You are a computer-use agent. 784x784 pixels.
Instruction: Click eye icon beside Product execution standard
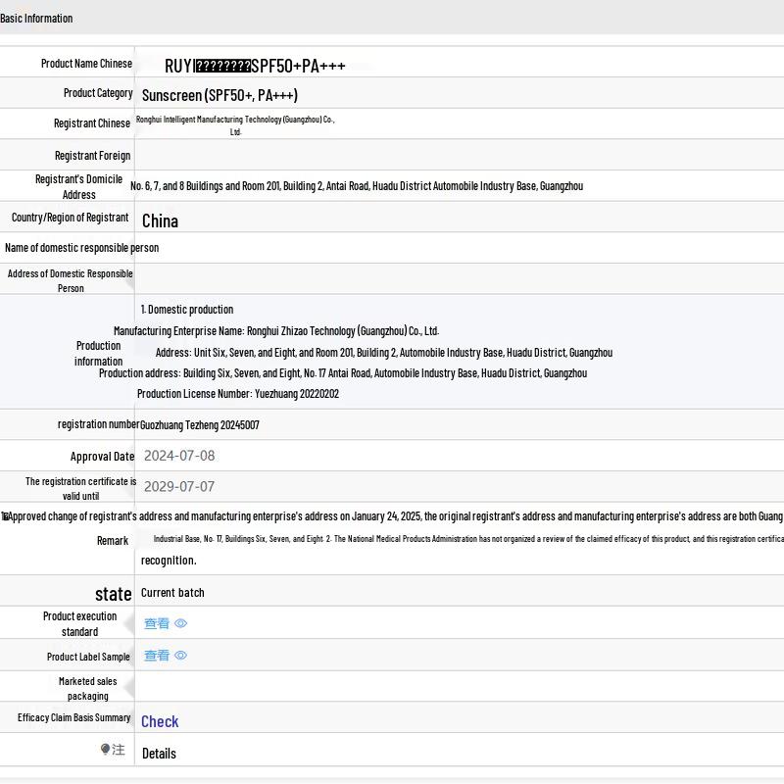pos(180,623)
